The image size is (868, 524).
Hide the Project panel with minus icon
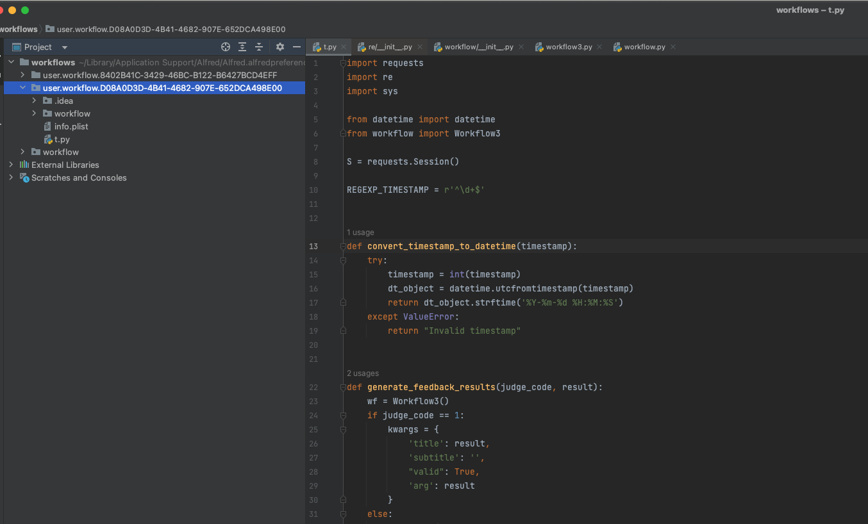point(296,47)
